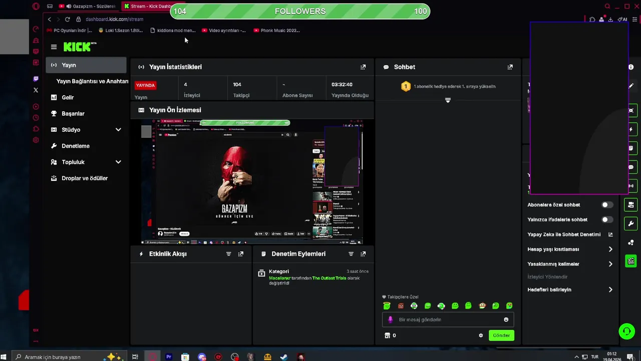Open the emoji picker in message box
Screen dimensions: 641x361
(x=506, y=319)
